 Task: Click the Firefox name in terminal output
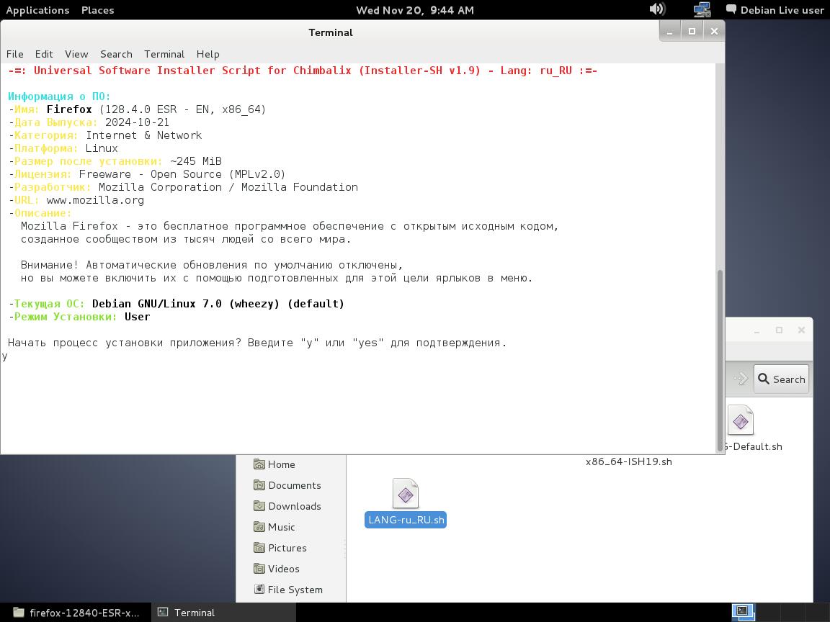point(69,109)
